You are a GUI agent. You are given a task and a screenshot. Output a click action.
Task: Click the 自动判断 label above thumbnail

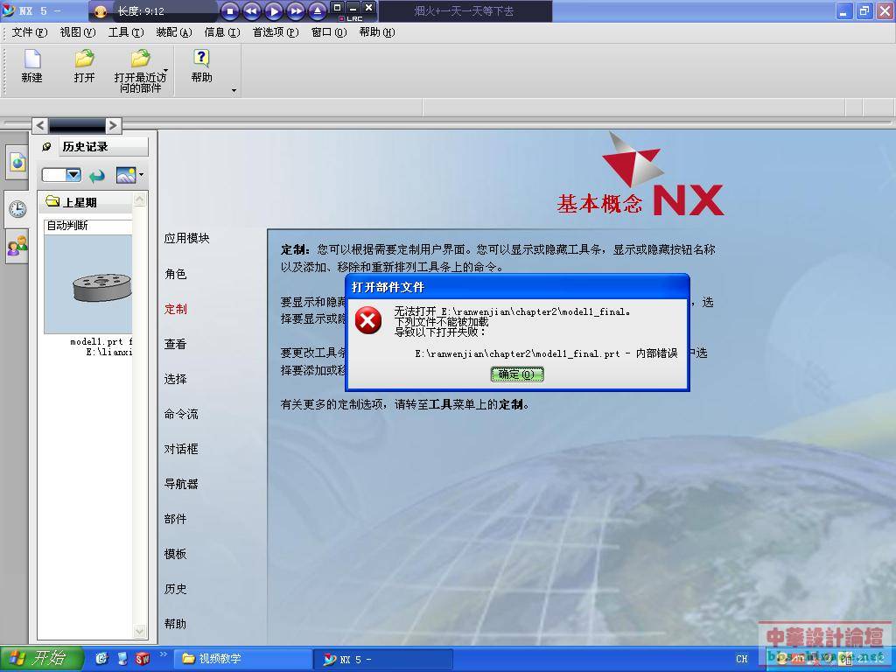(67, 226)
